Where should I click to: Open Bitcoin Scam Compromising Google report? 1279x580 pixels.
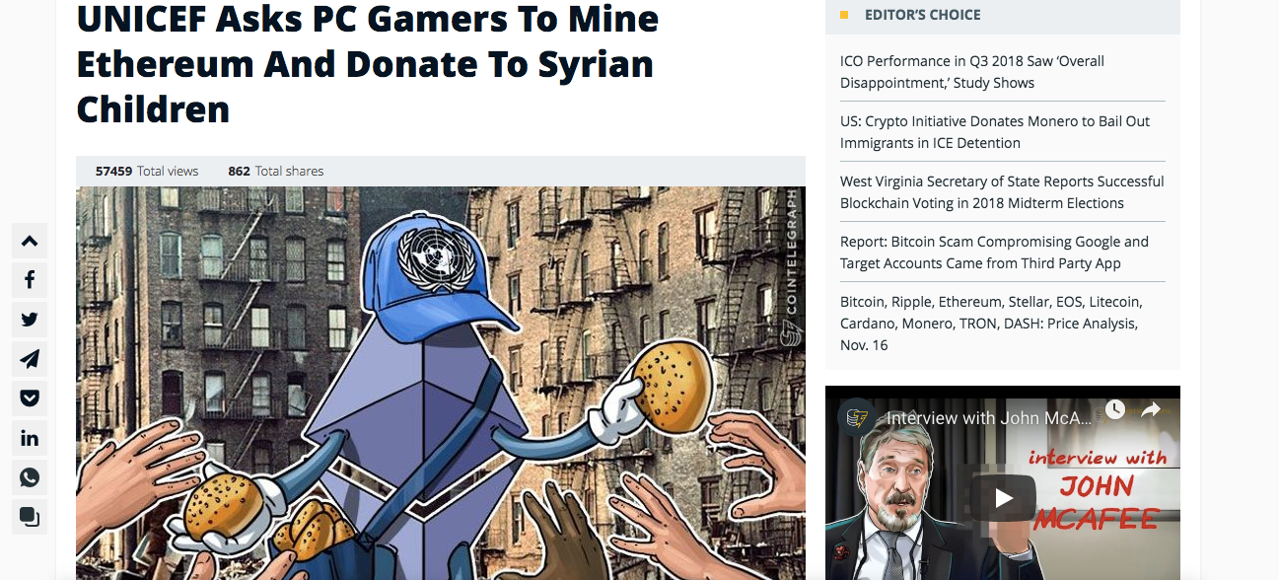point(994,253)
